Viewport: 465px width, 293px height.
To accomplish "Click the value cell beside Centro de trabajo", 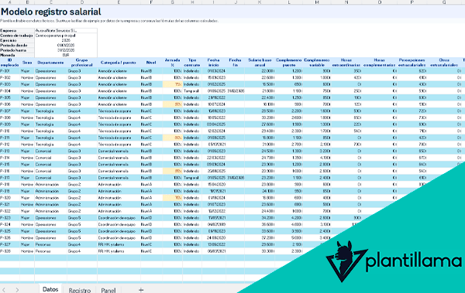I will 66,36.
